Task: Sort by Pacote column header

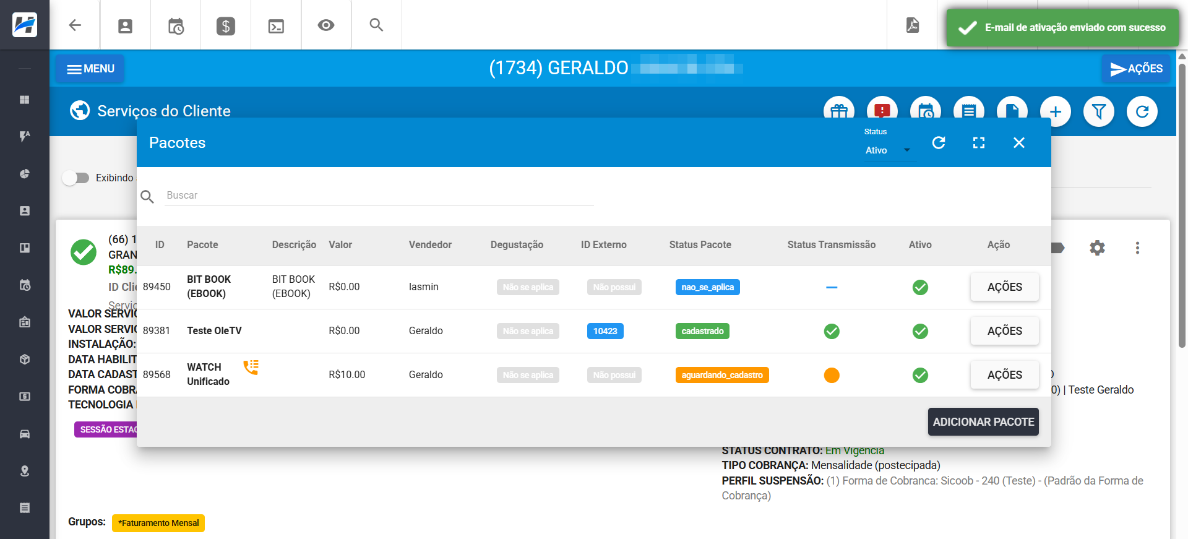Action: [x=202, y=245]
